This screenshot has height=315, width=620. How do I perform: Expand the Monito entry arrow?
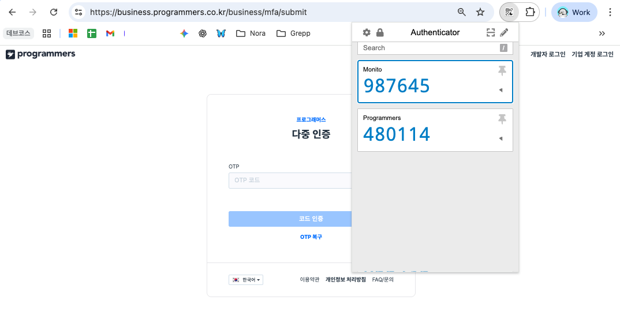501,90
